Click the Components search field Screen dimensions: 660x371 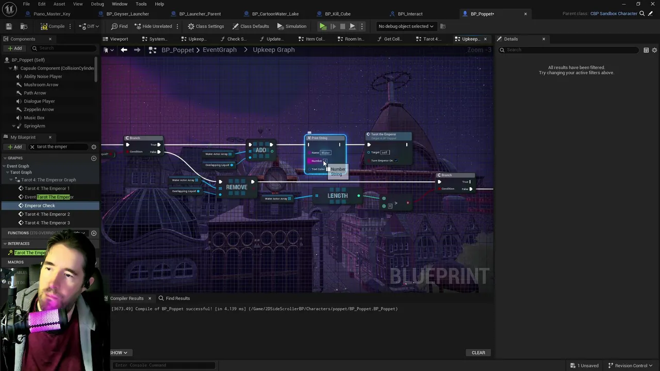point(63,48)
